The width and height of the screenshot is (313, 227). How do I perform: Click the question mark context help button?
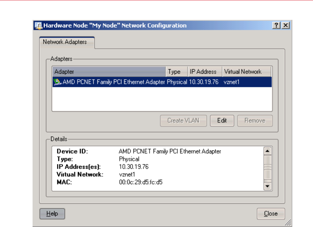pos(277,26)
